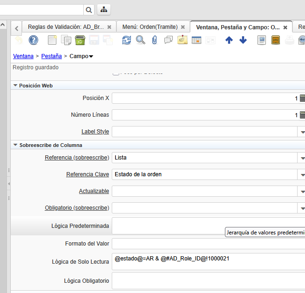305x293 pixels.
Task: Go to parent record with blue up arrow
Action: tap(229, 40)
